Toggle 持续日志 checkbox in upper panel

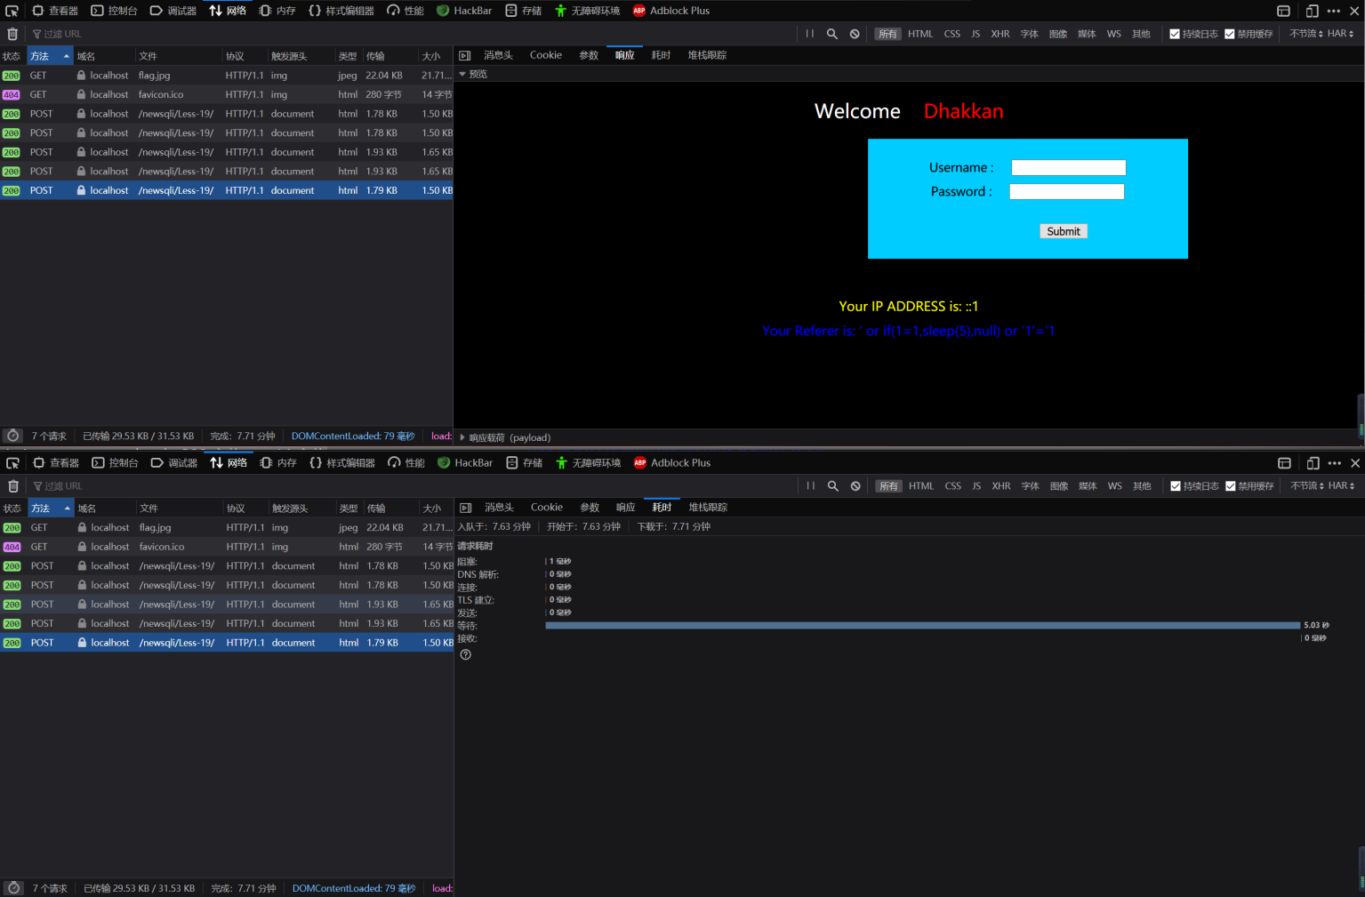point(1175,34)
